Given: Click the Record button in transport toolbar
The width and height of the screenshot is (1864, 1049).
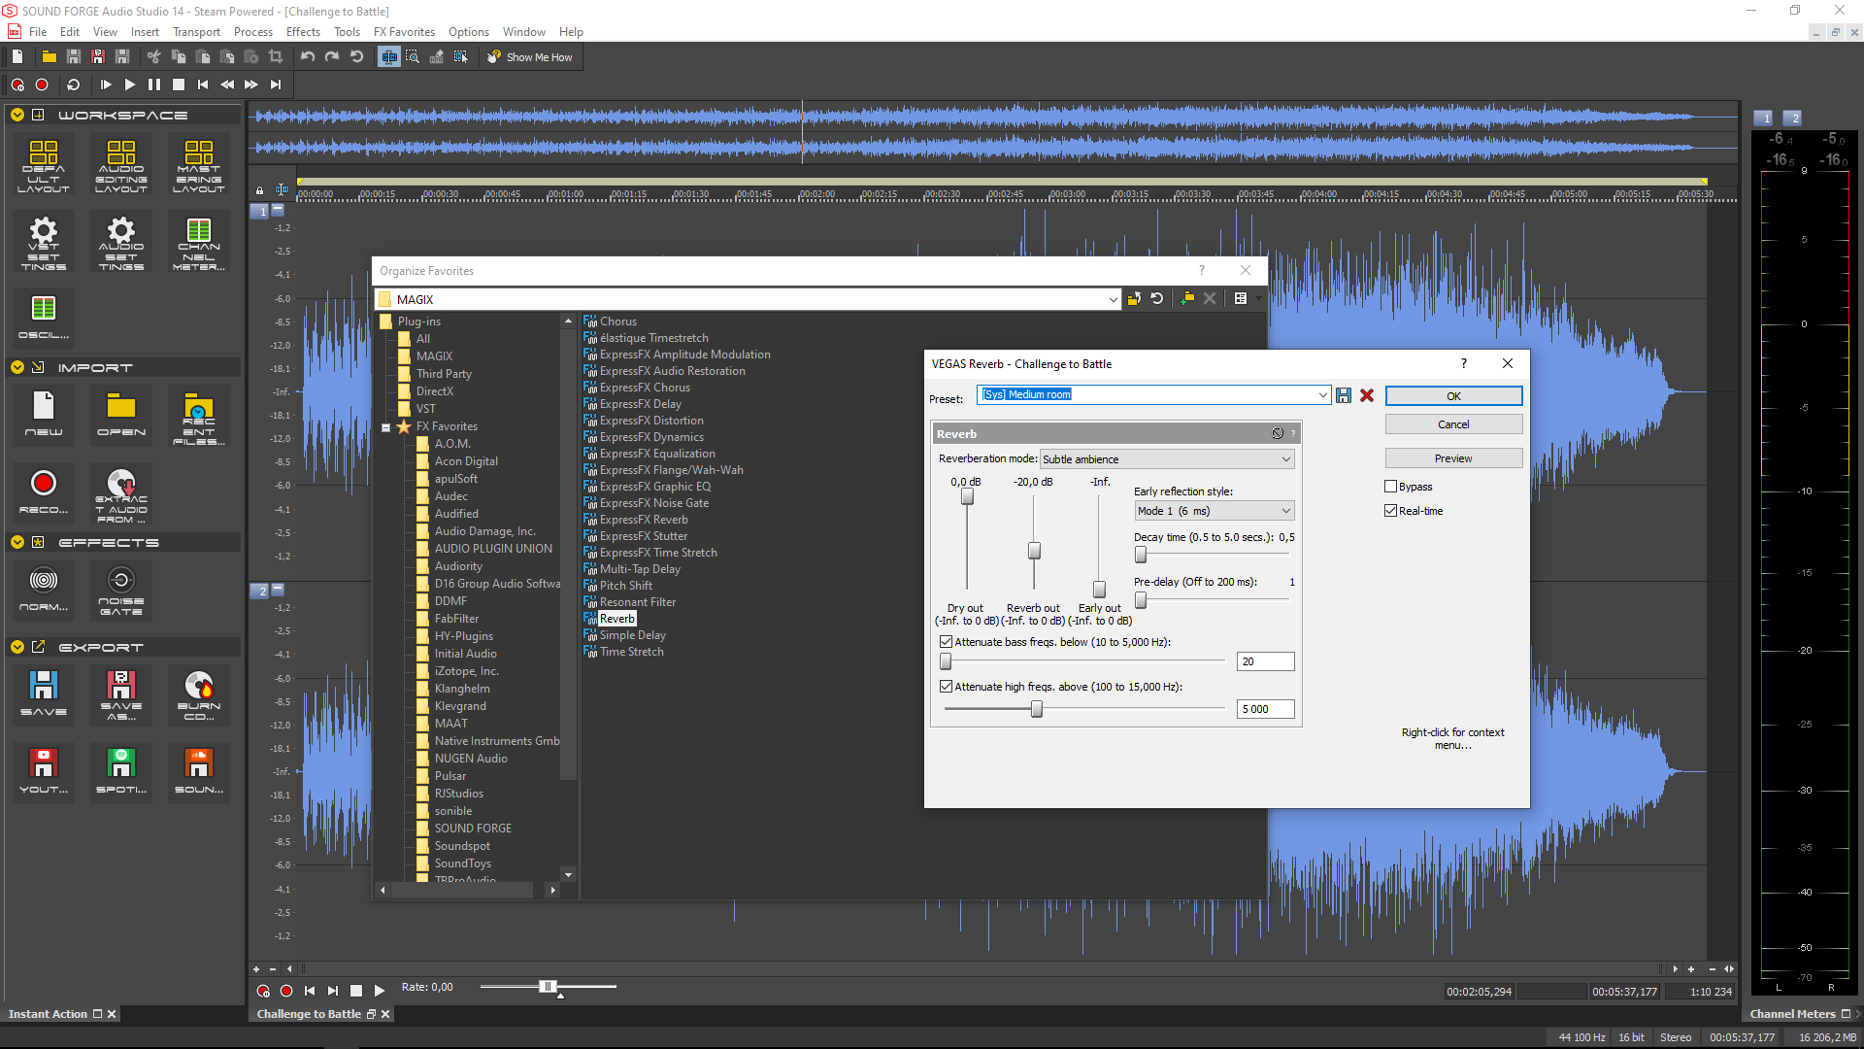Looking at the screenshot, I should point(42,85).
